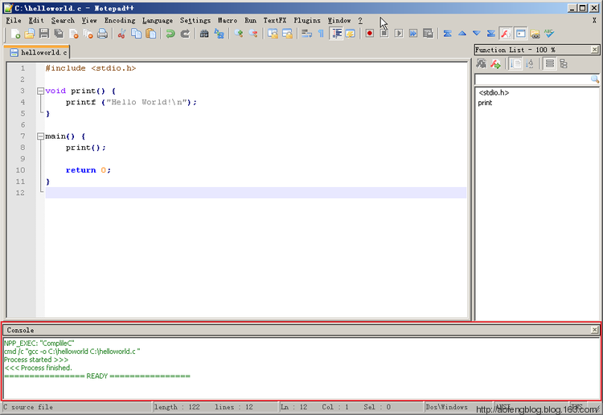Click the folder explorer icon near spell-check
Viewport: 603px width, 415px height.
click(535, 34)
